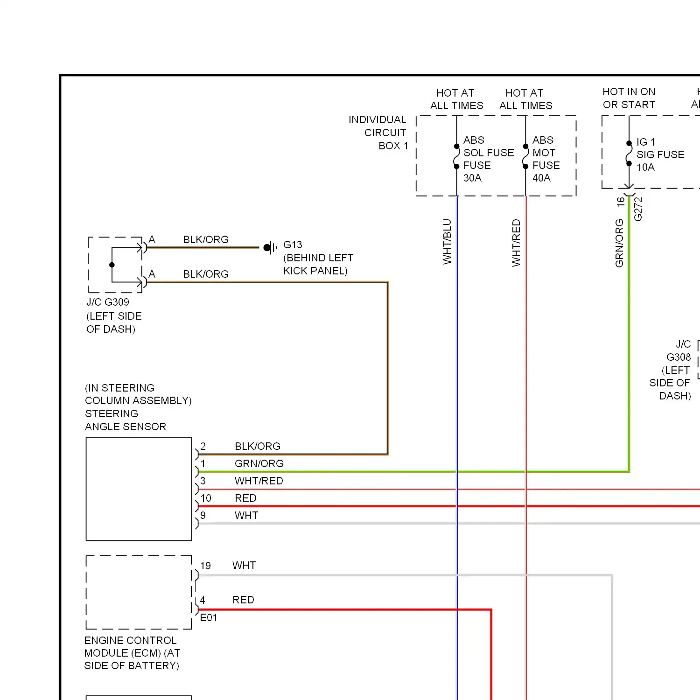Click the G13 ground symbol
Screen dimensions: 700x700
[x=270, y=248]
